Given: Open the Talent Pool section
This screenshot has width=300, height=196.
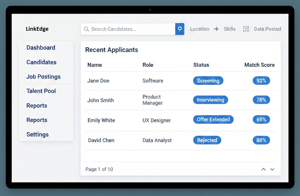Looking at the screenshot, I should 41,91.
